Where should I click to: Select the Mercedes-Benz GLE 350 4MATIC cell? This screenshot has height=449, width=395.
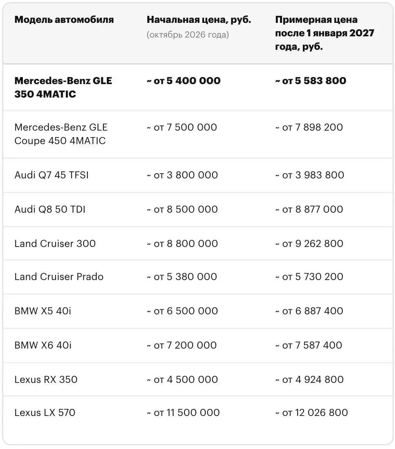(x=63, y=87)
